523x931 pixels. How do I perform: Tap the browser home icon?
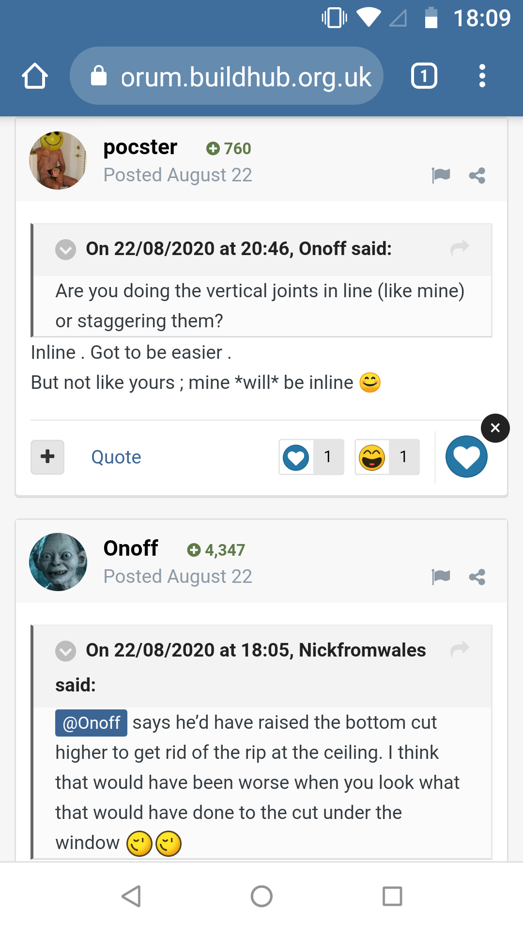[35, 76]
